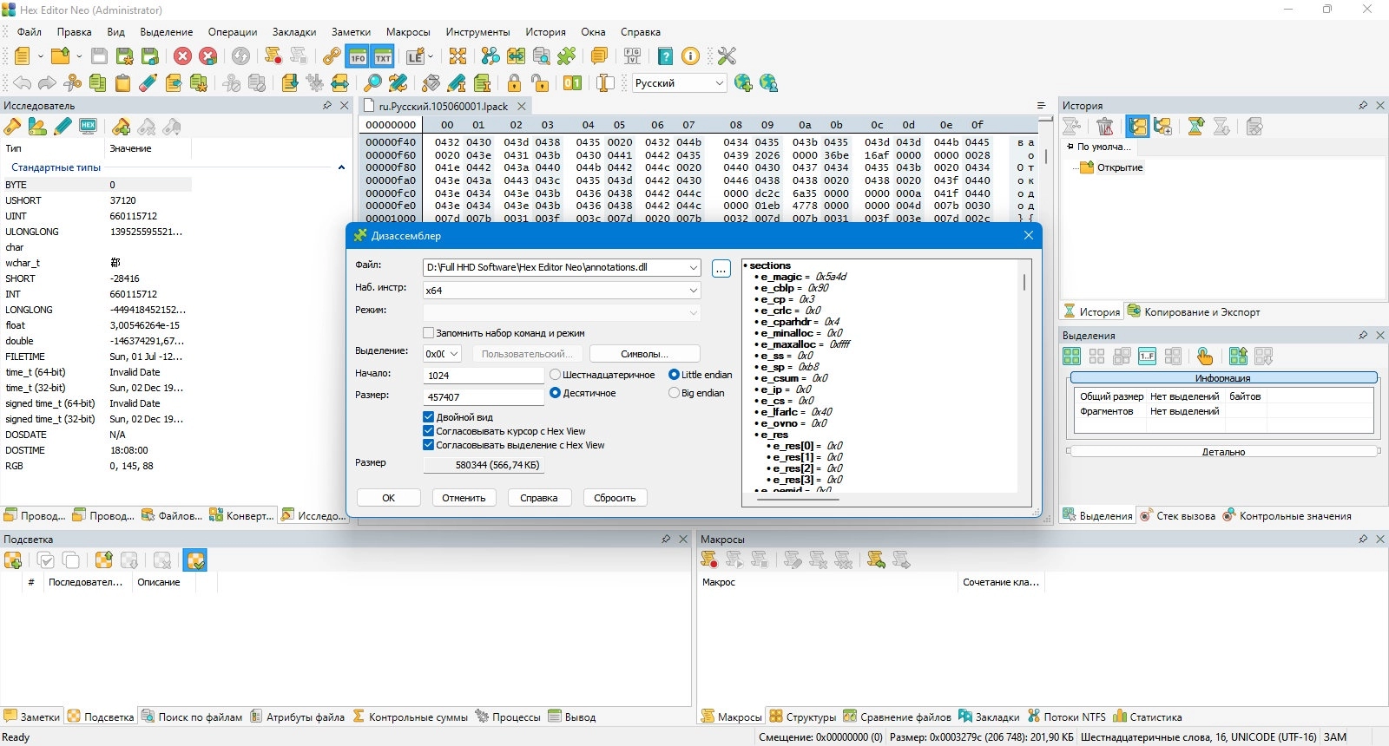Viewport: 1389px width, 746px height.
Task: Click the closed padlock icon in toolbar
Action: coord(515,83)
